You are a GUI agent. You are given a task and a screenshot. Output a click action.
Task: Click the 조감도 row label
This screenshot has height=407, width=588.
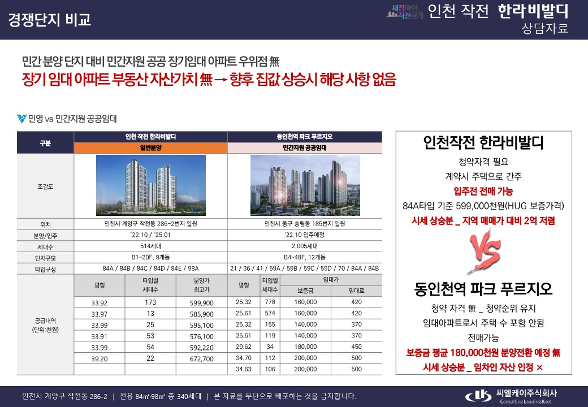click(45, 187)
